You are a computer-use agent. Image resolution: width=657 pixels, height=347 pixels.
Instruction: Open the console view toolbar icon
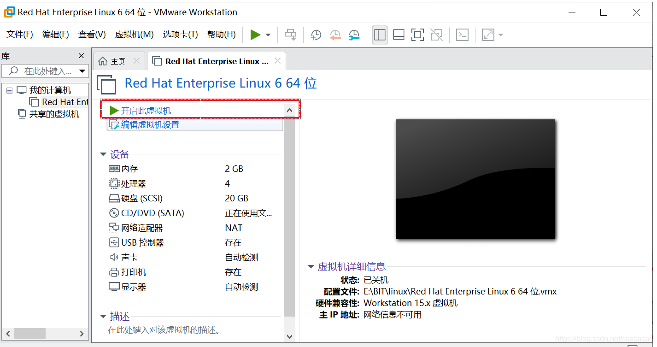462,35
